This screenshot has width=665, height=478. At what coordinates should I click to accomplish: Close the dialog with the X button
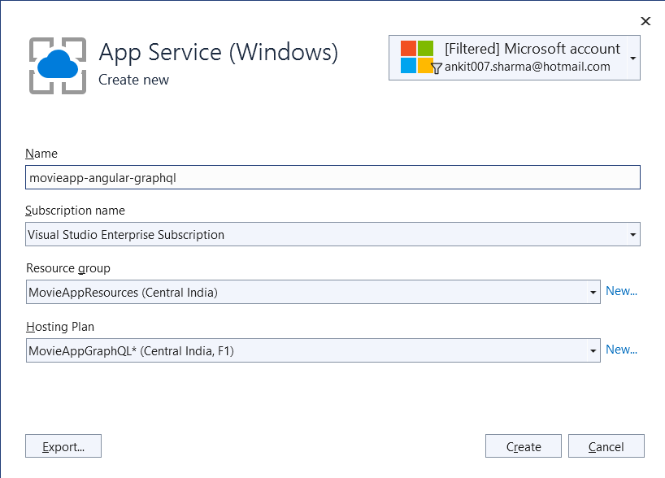coord(645,21)
